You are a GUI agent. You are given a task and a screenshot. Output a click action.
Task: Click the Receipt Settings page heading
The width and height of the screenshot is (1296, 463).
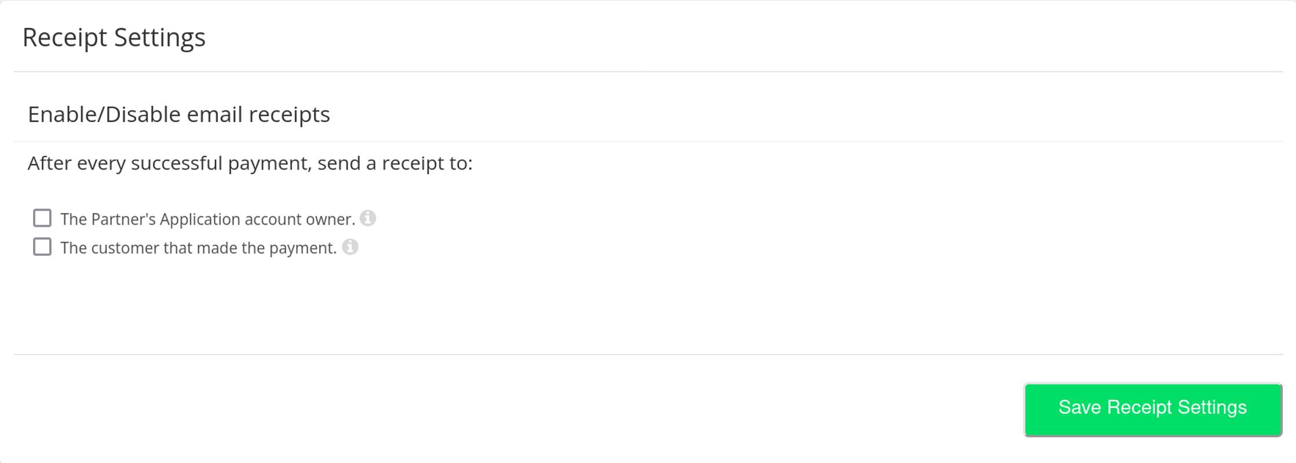tap(114, 38)
